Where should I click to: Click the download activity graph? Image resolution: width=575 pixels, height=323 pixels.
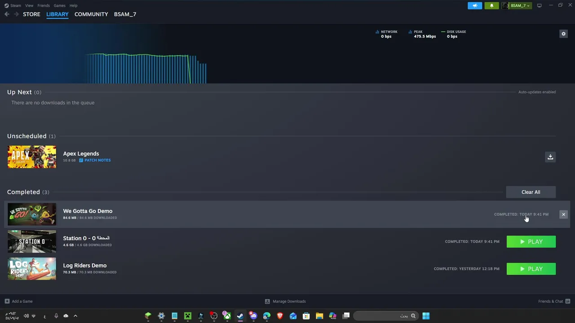tap(146, 68)
